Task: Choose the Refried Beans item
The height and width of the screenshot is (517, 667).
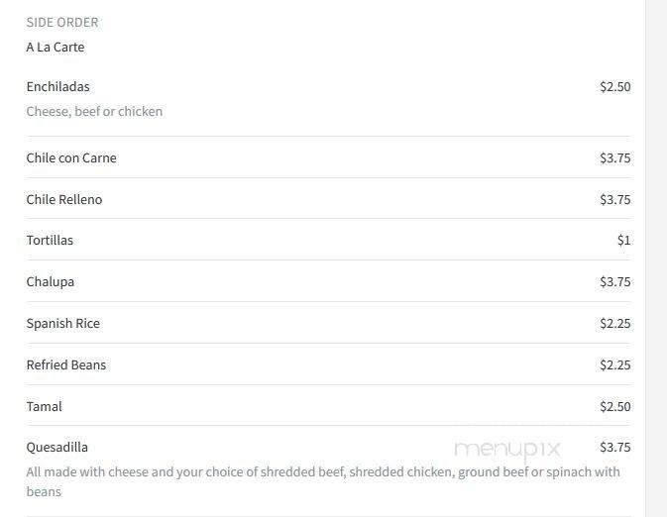Action: click(66, 364)
